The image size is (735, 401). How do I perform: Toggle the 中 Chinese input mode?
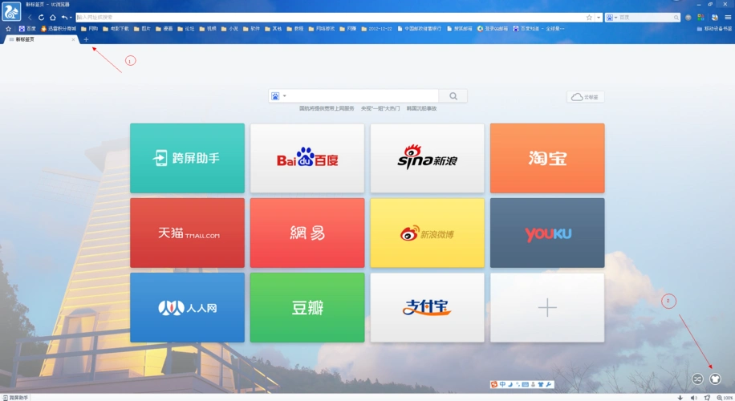tap(502, 385)
